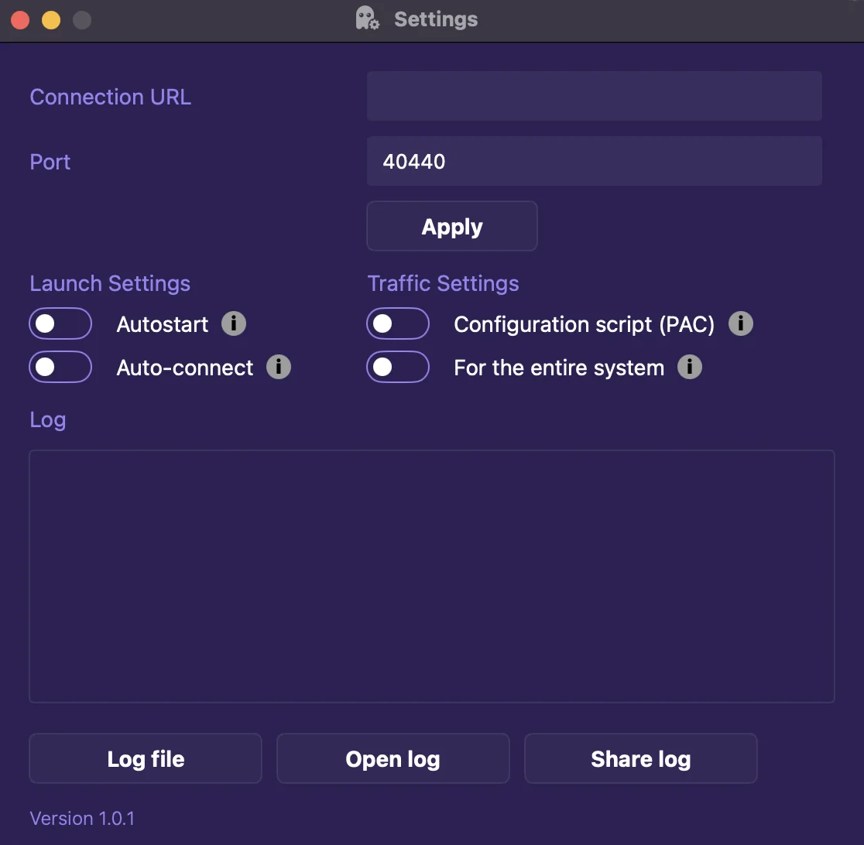
Task: Click the info icon beside Auto-connect
Action: pos(279,367)
